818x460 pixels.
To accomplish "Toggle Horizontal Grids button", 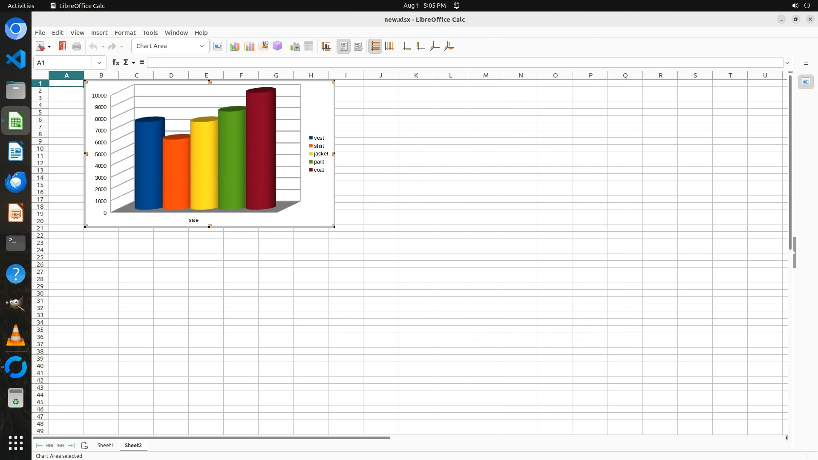I will [375, 46].
